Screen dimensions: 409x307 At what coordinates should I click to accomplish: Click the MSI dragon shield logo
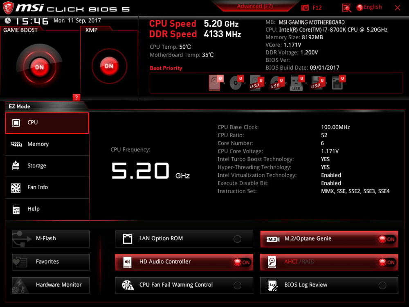coord(8,7)
